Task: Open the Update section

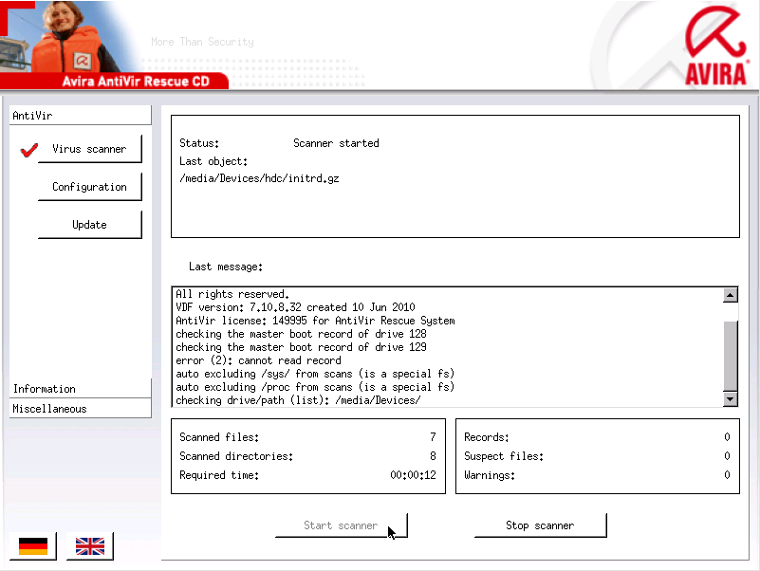Action: [x=90, y=225]
